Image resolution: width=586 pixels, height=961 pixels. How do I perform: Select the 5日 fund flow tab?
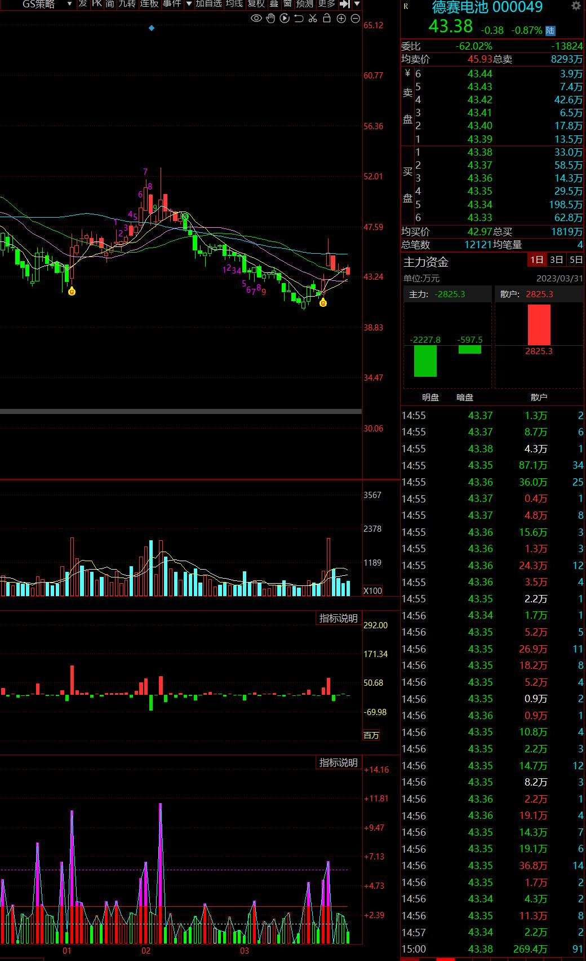pyautogui.click(x=575, y=259)
